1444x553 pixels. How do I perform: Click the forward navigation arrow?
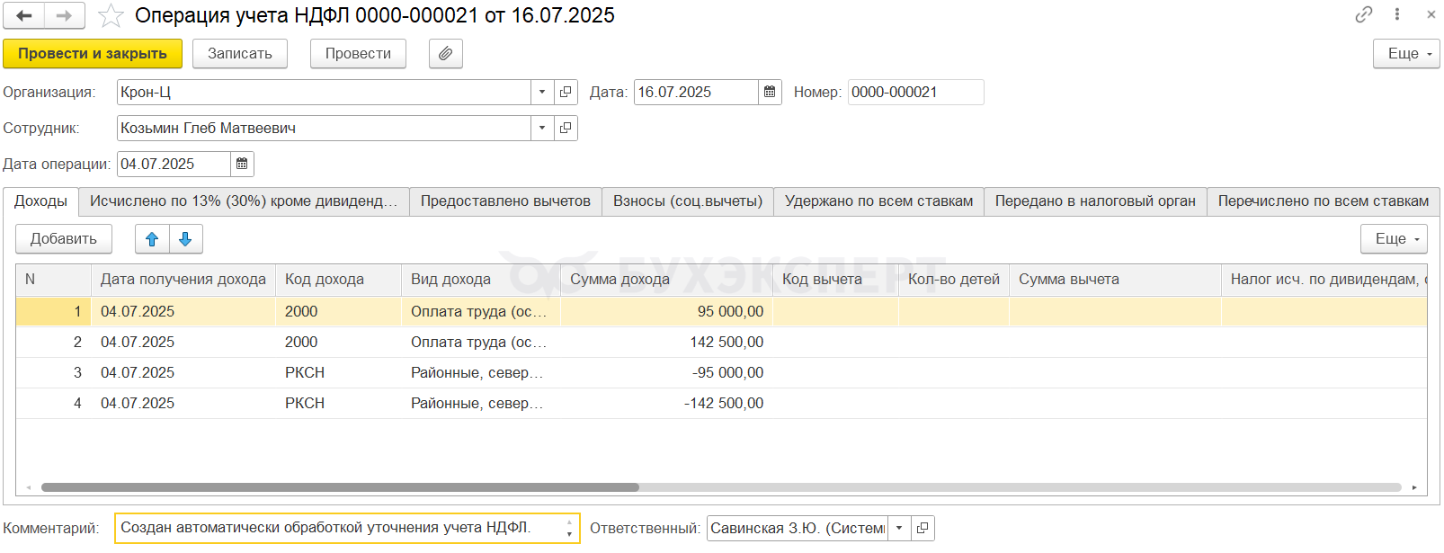click(64, 15)
